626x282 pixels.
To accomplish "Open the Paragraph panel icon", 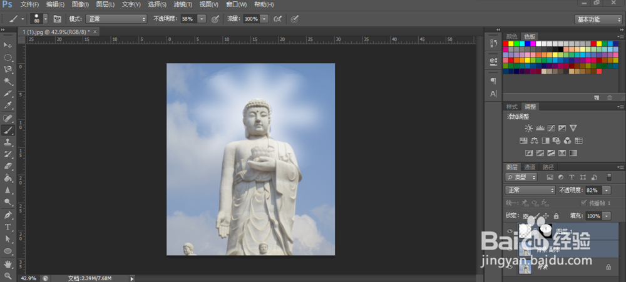I will coord(493,81).
